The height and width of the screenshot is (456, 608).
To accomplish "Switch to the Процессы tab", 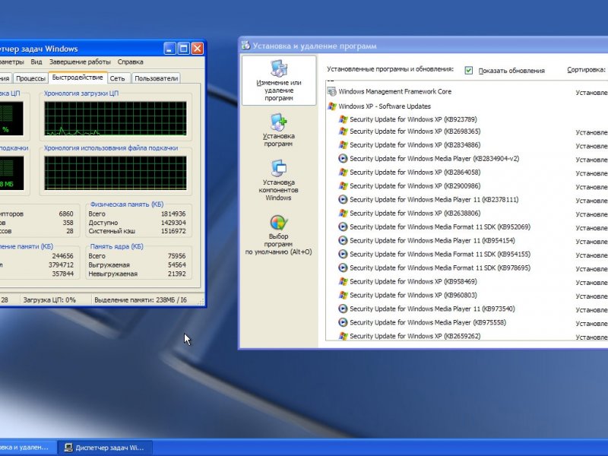I will 30,78.
